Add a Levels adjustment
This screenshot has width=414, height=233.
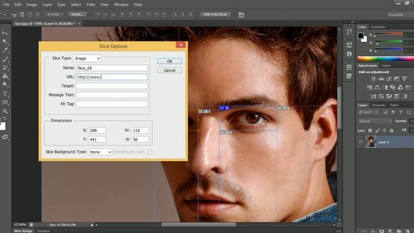pyautogui.click(x=381, y=79)
